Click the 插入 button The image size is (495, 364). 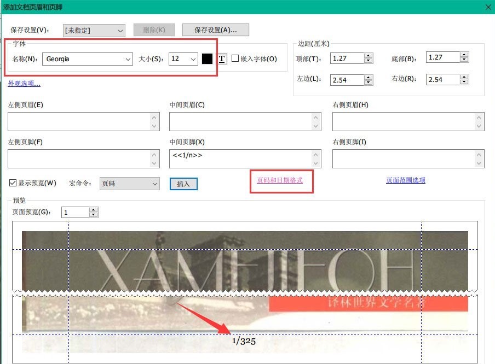183,184
